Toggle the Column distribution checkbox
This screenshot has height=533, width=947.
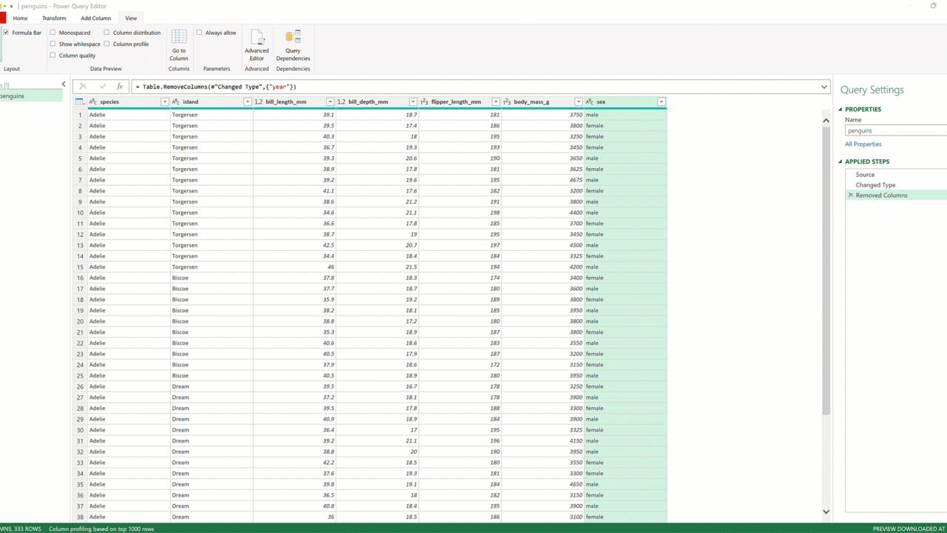click(x=107, y=33)
